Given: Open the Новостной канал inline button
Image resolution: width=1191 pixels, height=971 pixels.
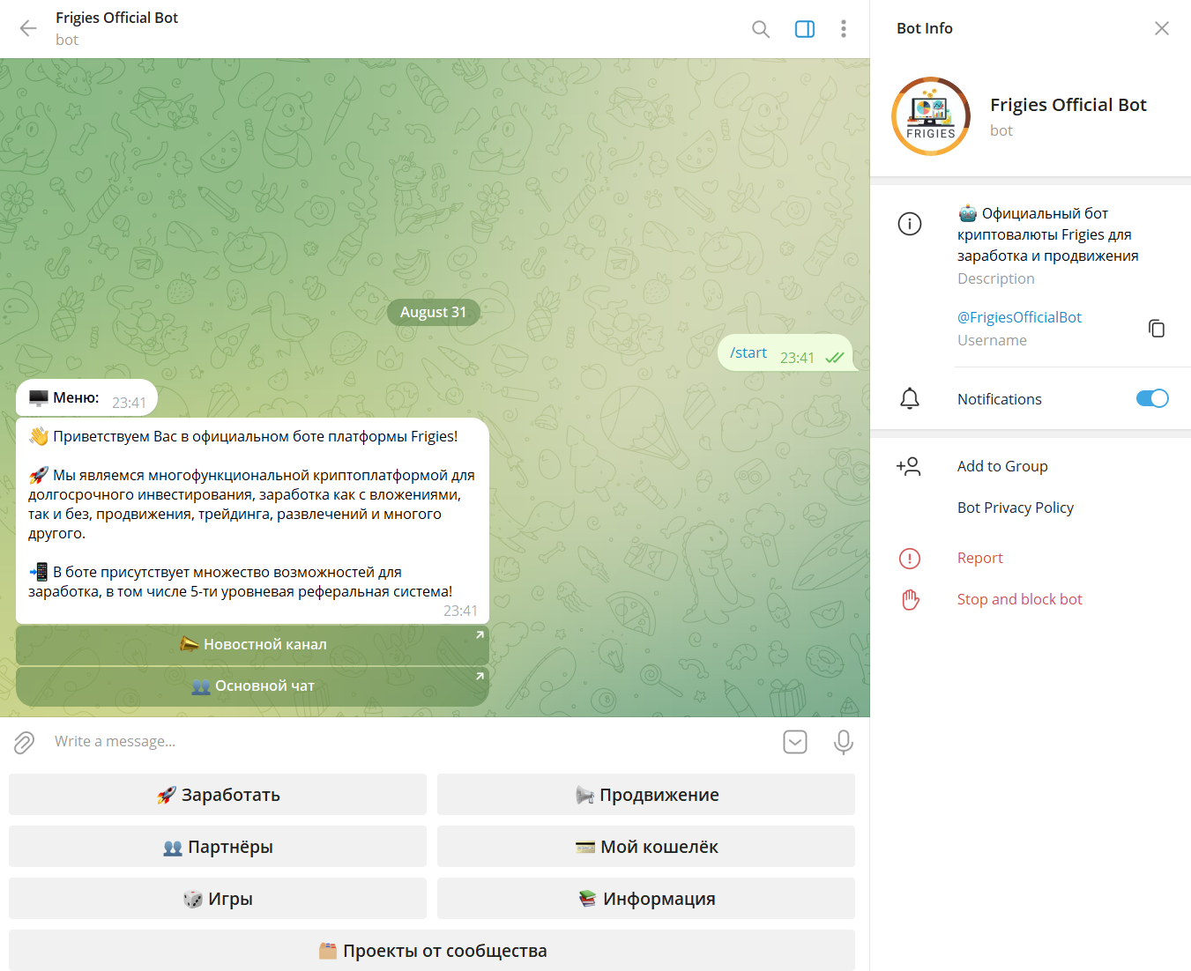Looking at the screenshot, I should pyautogui.click(x=252, y=644).
